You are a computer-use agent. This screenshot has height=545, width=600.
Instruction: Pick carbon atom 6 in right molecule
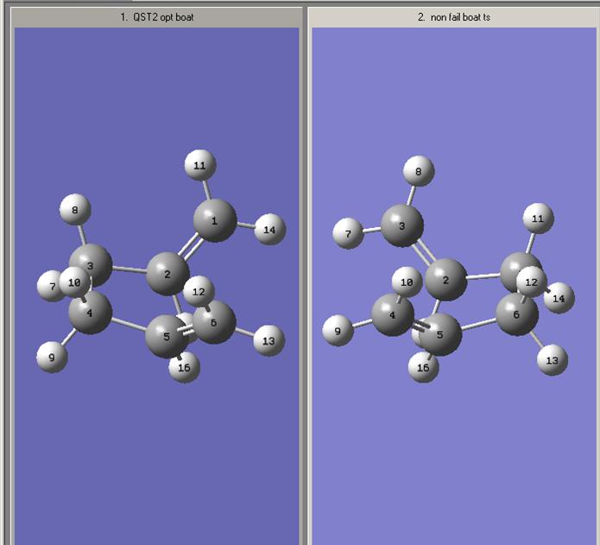coord(517,314)
